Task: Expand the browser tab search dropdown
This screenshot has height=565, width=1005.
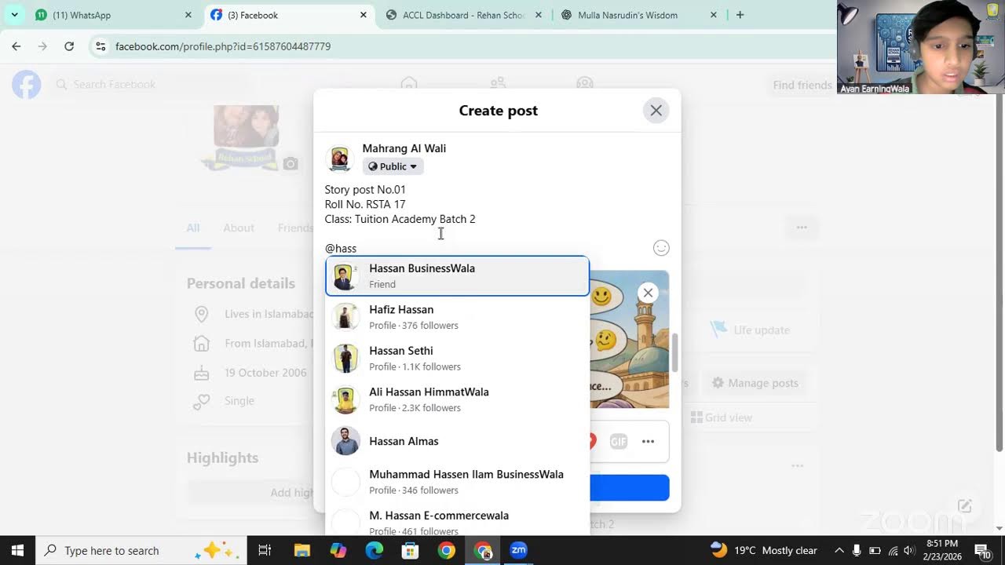Action: point(14,15)
